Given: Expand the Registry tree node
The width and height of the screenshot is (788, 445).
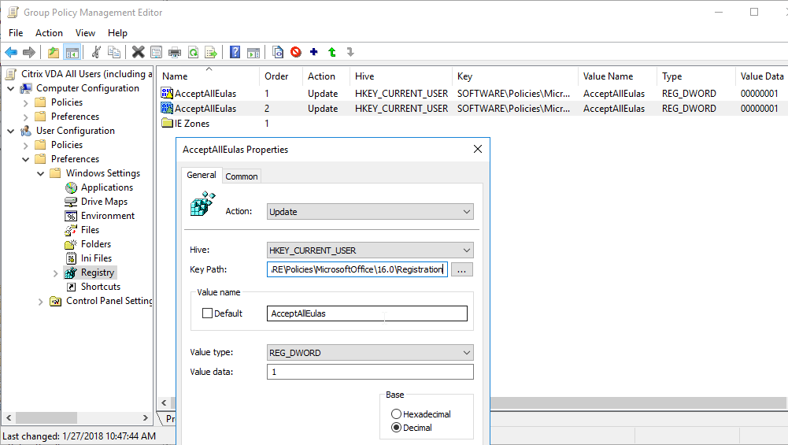Looking at the screenshot, I should point(55,273).
